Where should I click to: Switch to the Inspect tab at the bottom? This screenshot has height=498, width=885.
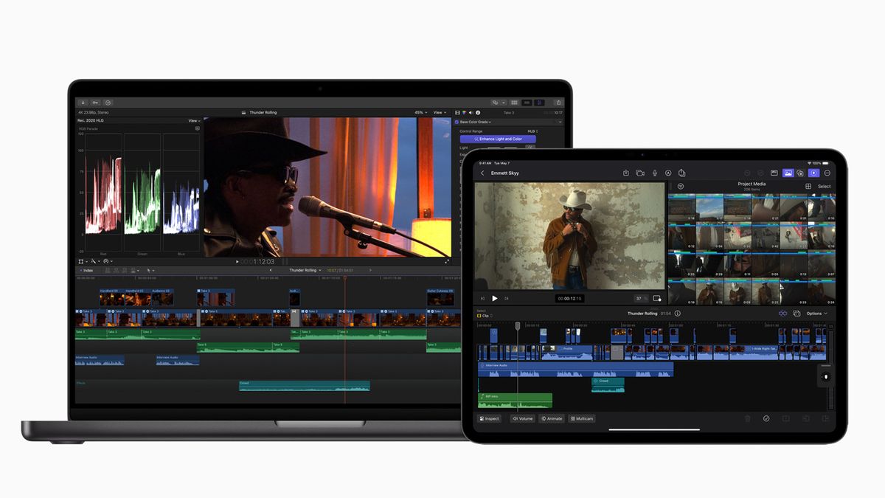click(x=490, y=418)
